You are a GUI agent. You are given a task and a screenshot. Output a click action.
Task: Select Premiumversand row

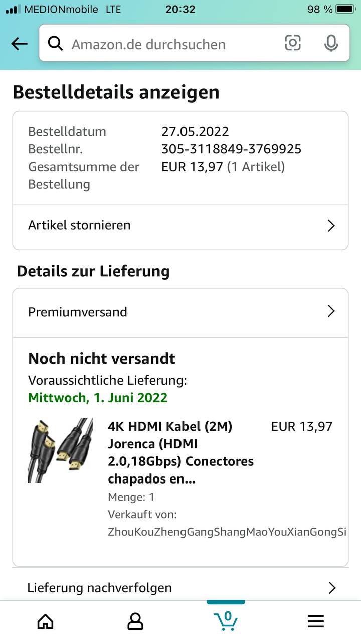click(180, 312)
